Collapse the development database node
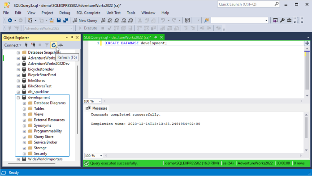 18,98
